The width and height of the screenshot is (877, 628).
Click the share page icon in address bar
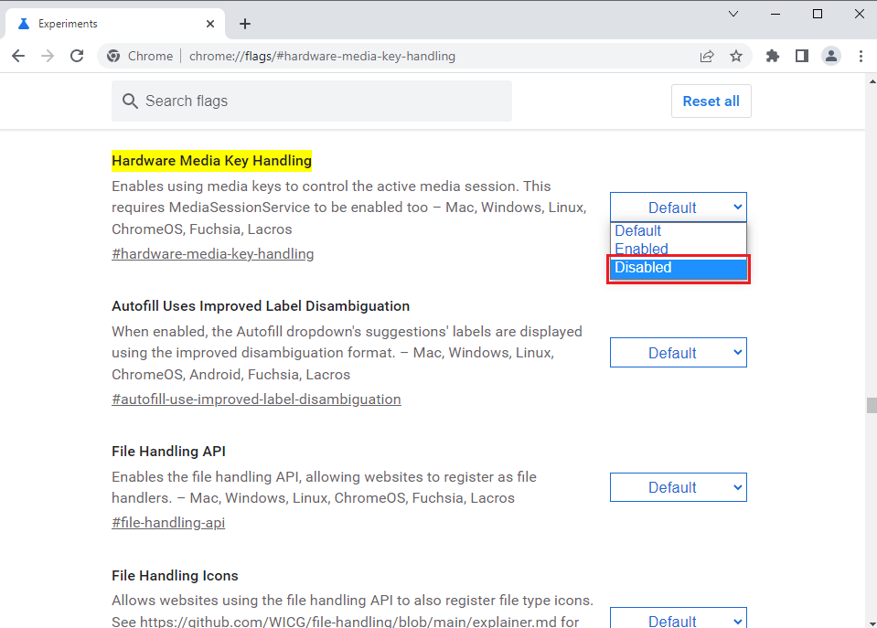(x=706, y=56)
